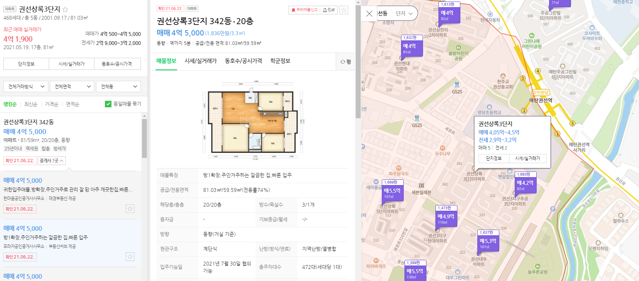Expand the 단지 dropdown on the map
The width and height of the screenshot is (639, 281).
405,14
